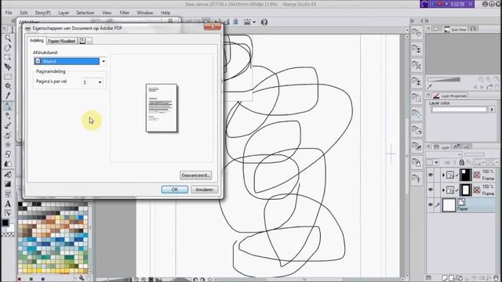Select the rectangle Marquee selection tool
Image resolution: width=502 pixels, height=282 pixels.
[x=8, y=77]
